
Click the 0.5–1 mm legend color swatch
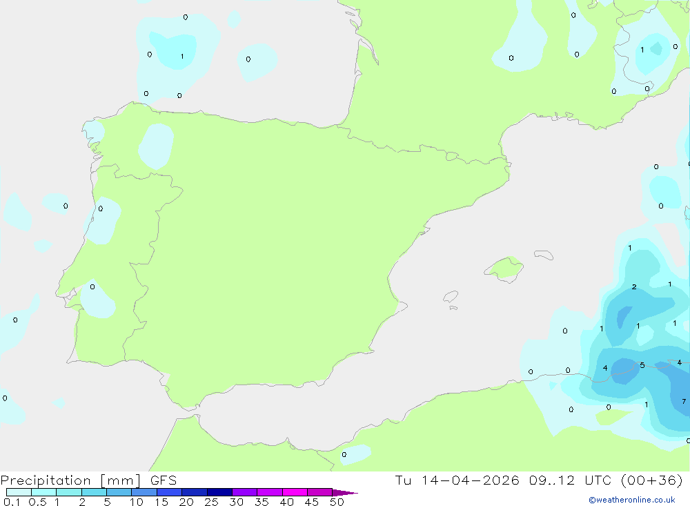44,492
